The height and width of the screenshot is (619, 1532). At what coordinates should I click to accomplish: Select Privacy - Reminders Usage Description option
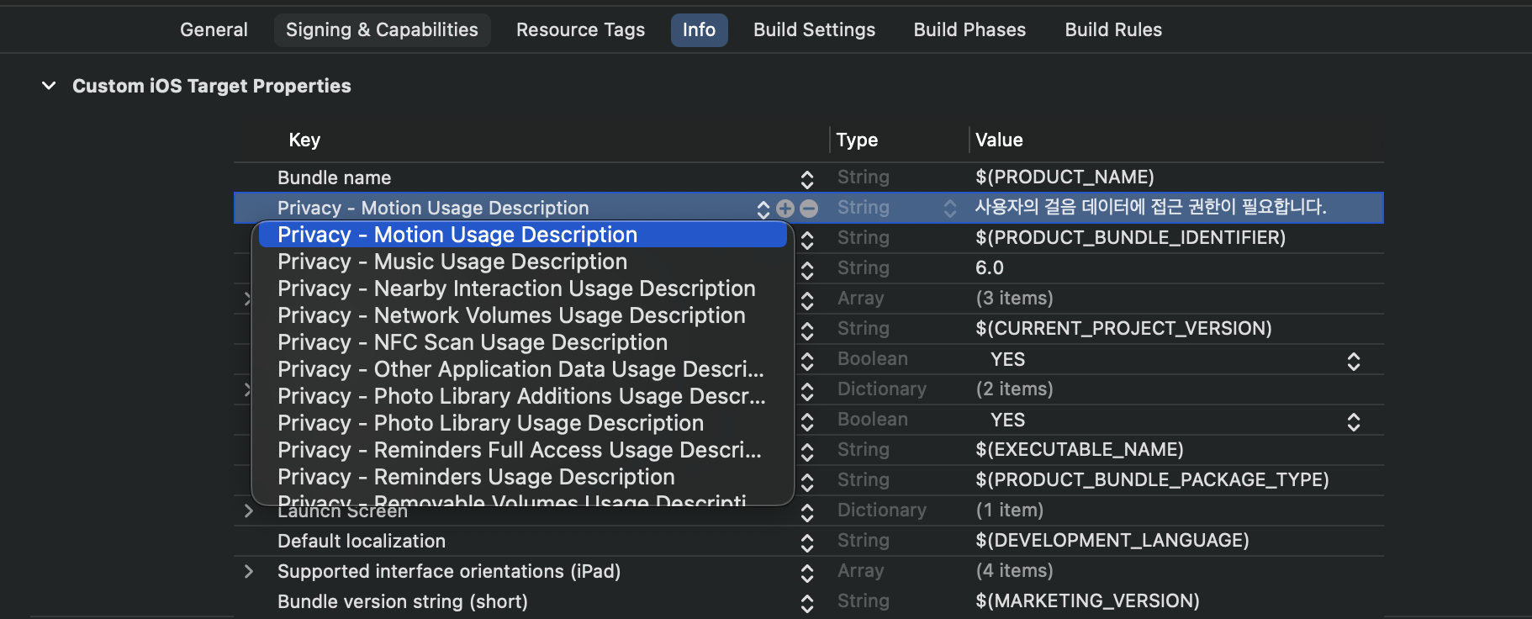(x=476, y=478)
